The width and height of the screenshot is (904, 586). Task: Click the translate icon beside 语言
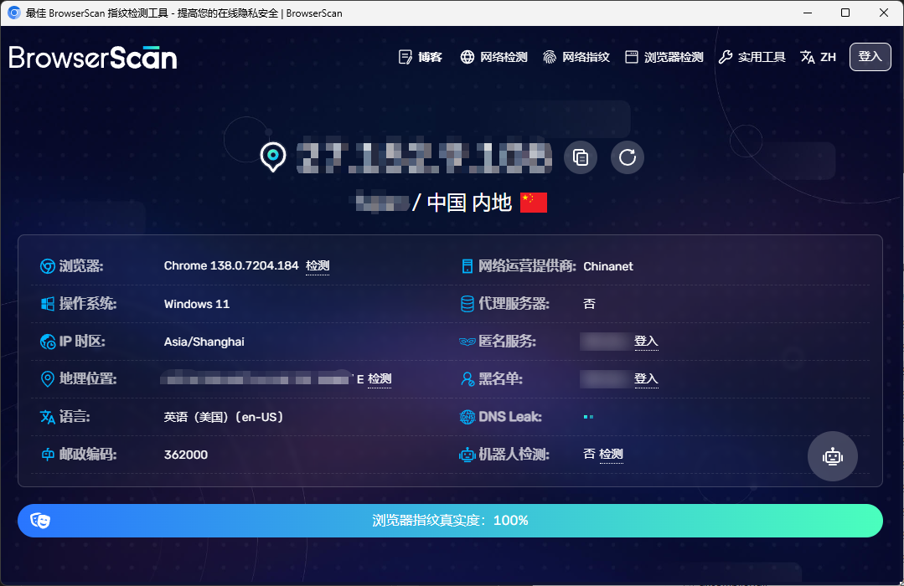click(47, 417)
